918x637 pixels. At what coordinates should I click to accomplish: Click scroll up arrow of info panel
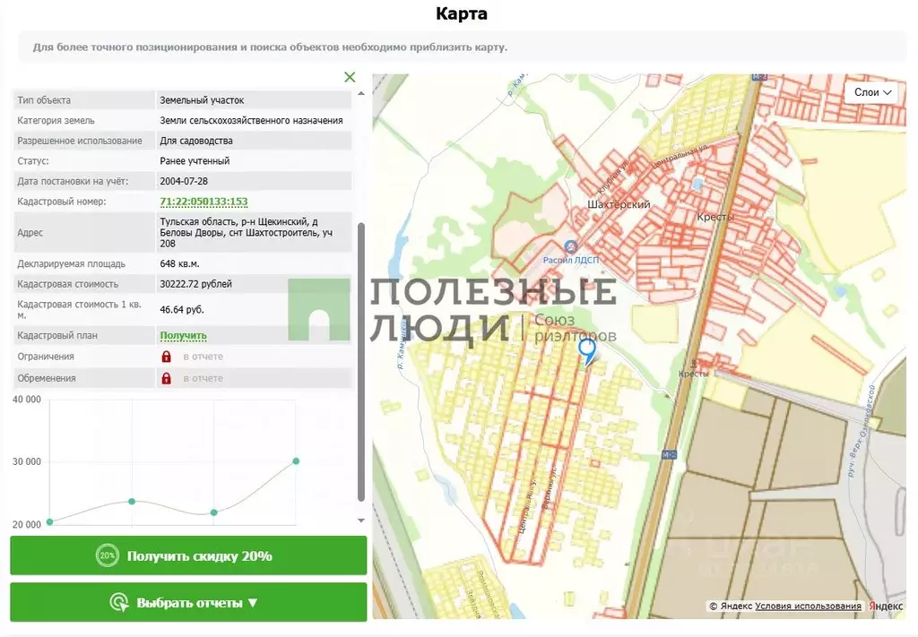click(361, 93)
